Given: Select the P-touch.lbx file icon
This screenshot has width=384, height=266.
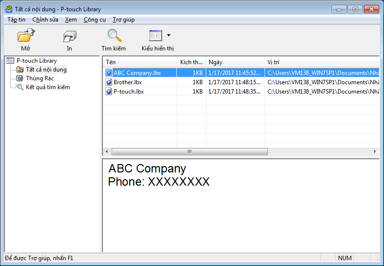Looking at the screenshot, I should [x=109, y=92].
